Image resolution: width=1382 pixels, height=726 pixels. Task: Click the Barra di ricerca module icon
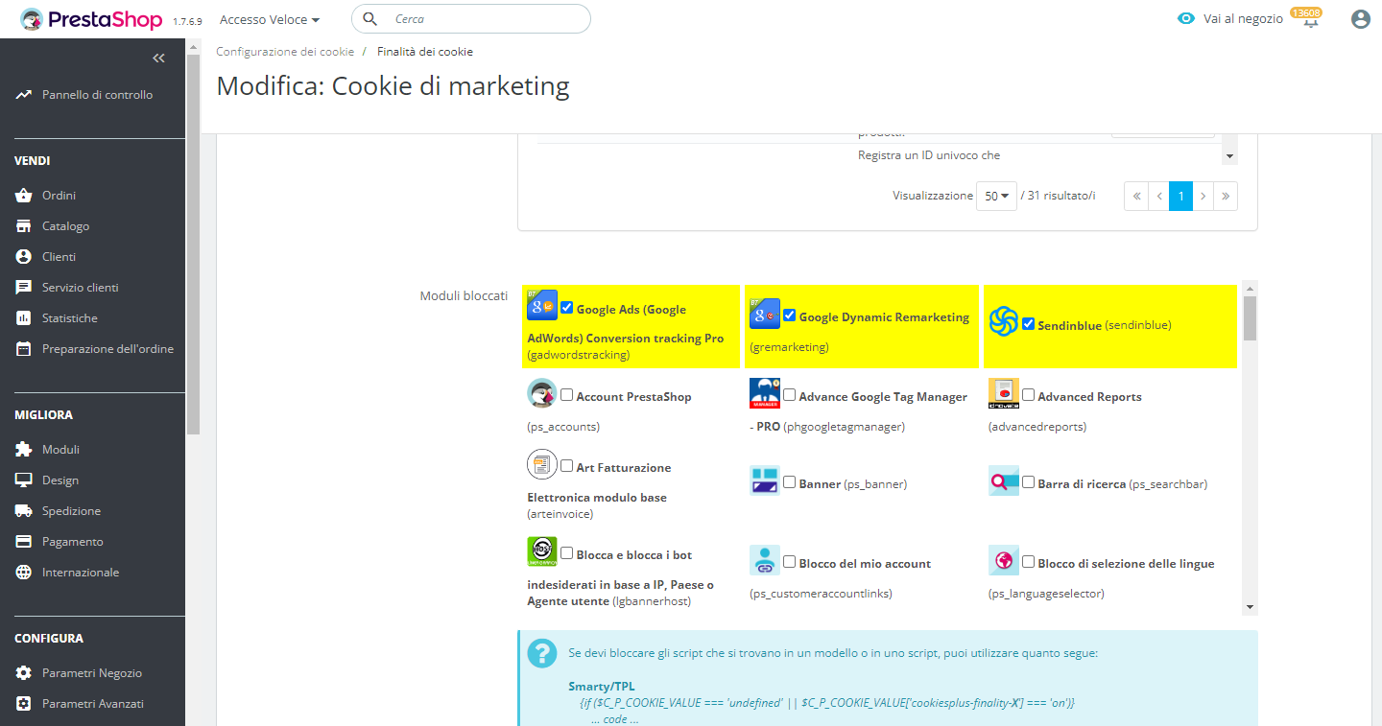[1004, 481]
